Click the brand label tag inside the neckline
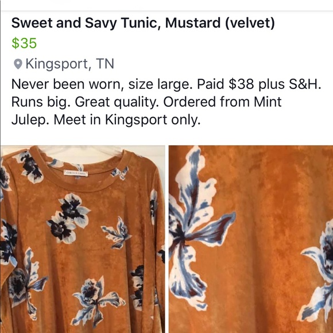Viewport: 333px width, 333px height. 76,173
